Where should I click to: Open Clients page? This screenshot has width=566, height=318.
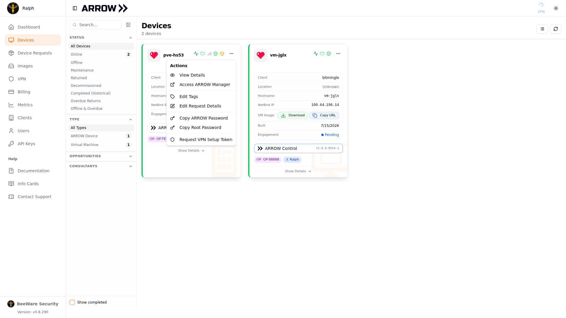[33, 118]
